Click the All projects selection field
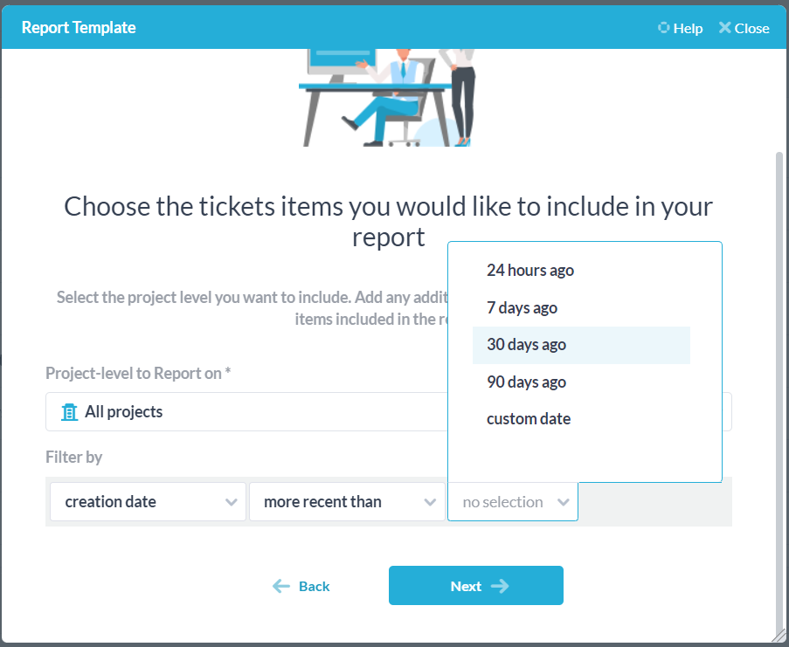Viewport: 789px width, 647px height. pos(245,412)
